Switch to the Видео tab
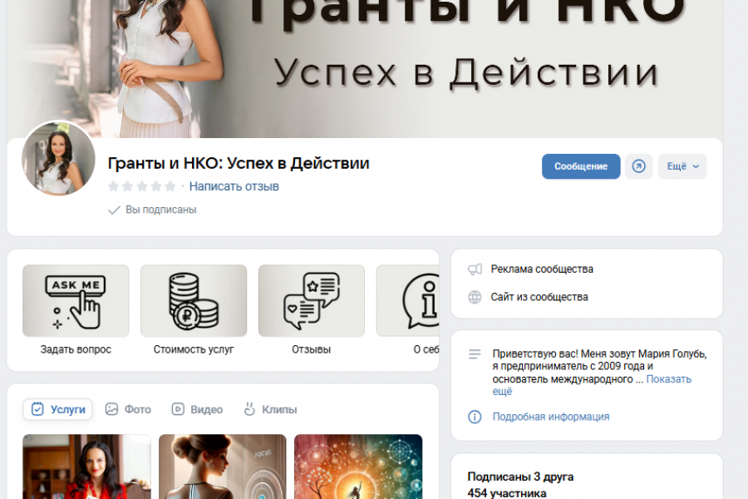This screenshot has height=499, width=748. (x=197, y=409)
